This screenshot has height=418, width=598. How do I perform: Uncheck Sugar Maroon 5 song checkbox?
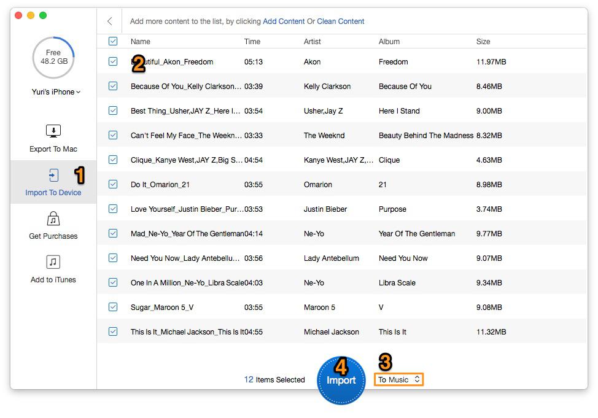point(113,307)
